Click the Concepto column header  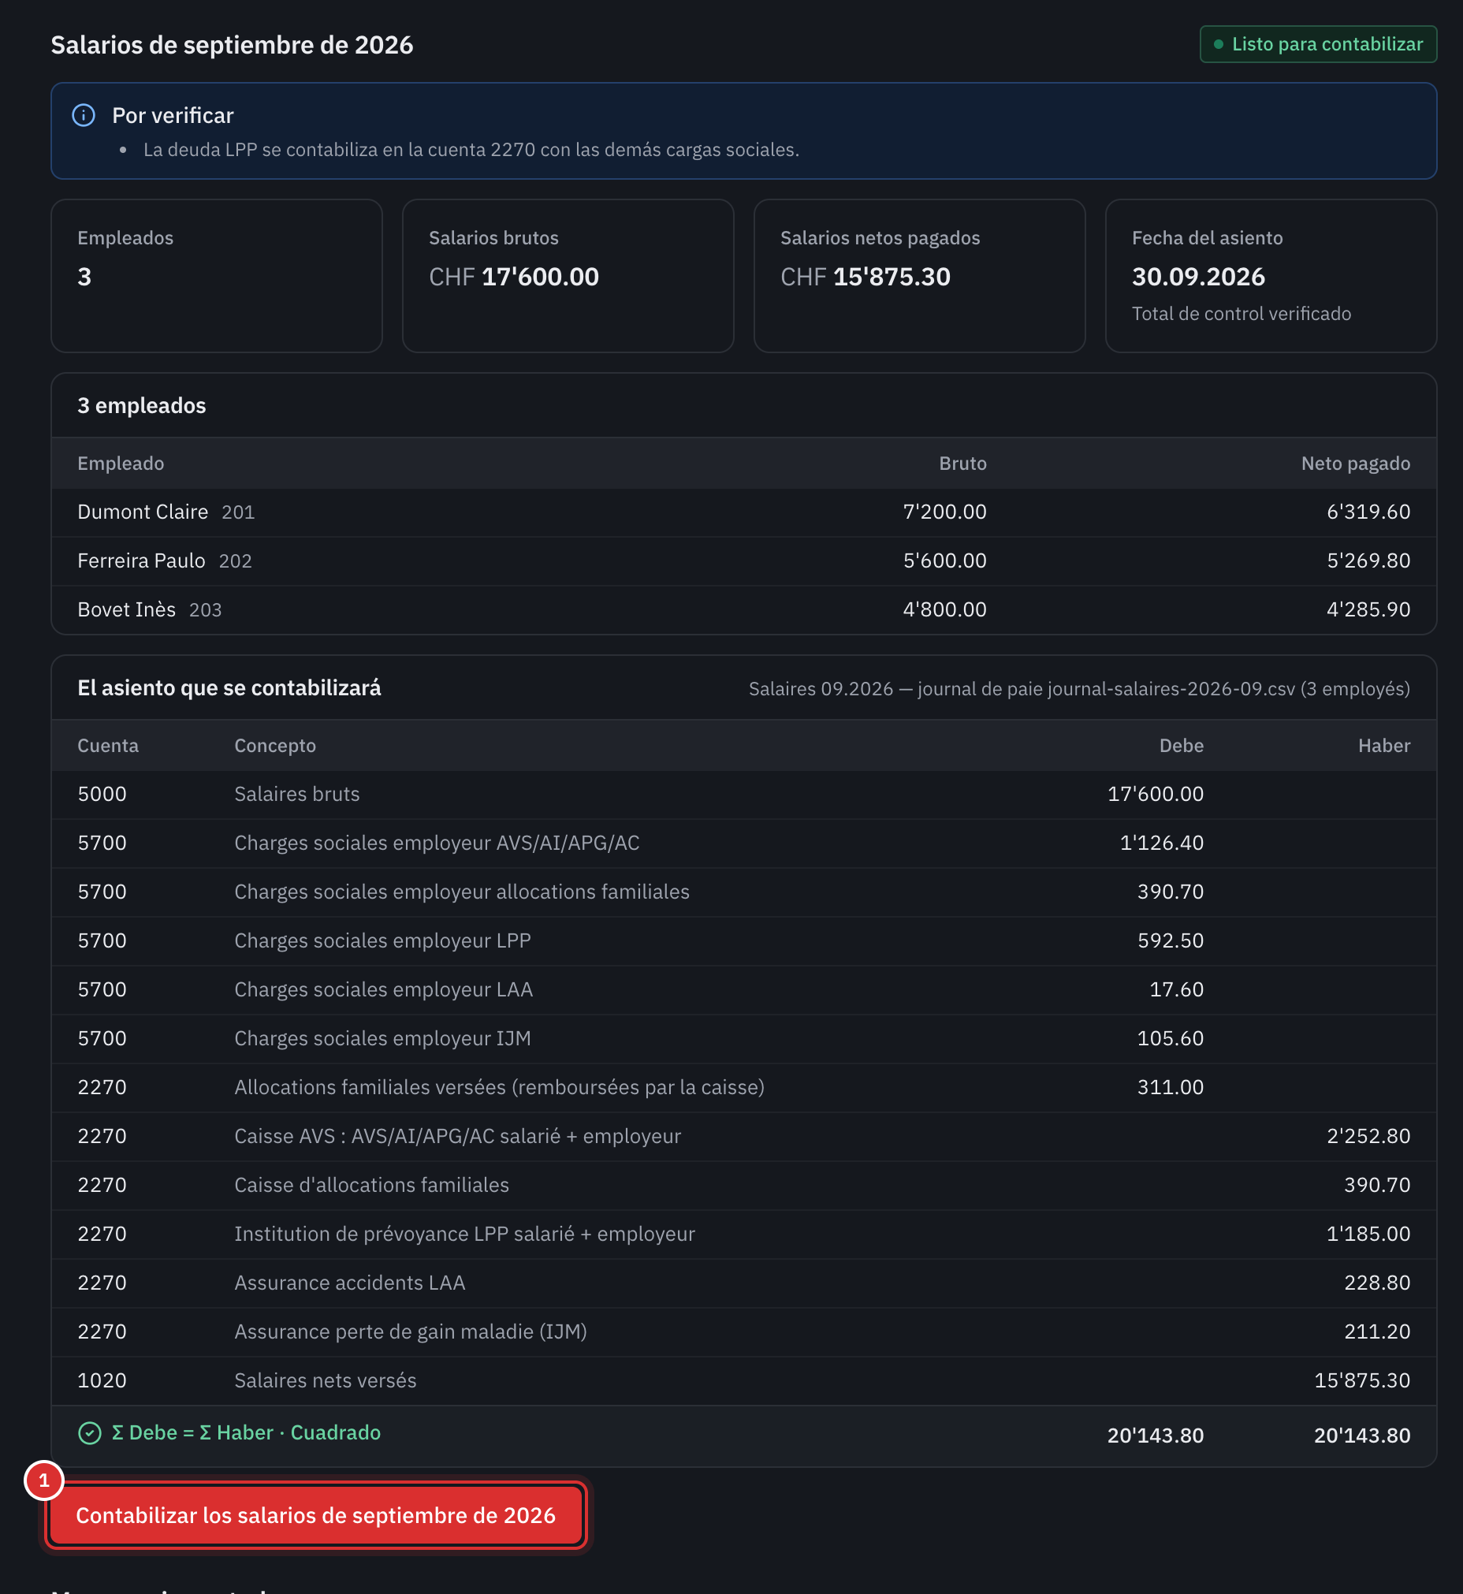(275, 746)
